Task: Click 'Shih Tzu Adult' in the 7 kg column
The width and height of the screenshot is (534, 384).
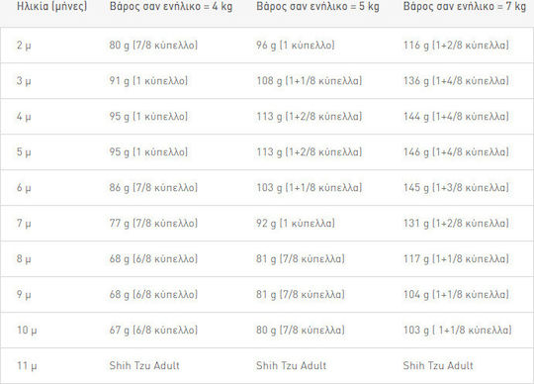Action: tap(438, 365)
